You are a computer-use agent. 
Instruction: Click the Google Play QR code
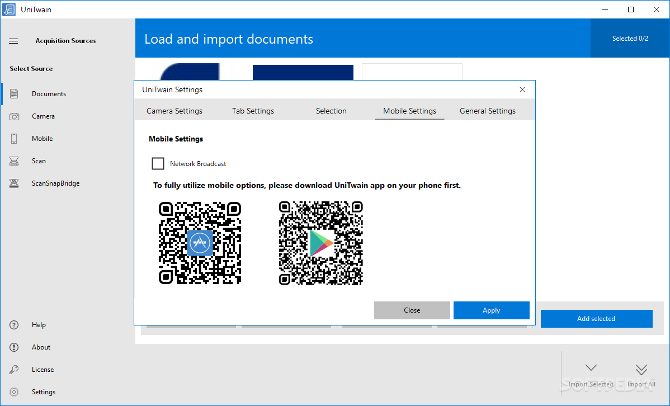(x=321, y=243)
